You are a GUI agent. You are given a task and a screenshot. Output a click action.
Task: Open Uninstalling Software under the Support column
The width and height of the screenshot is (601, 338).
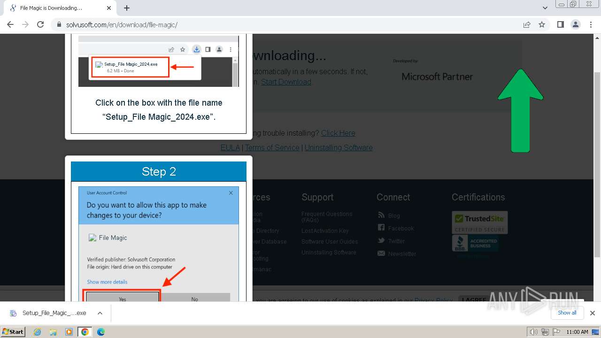pos(329,253)
